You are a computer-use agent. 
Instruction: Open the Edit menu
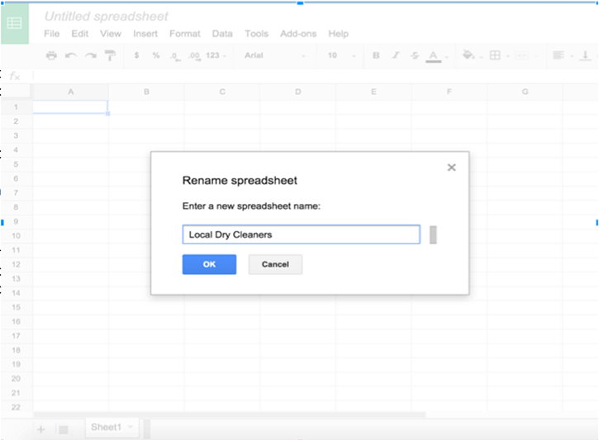coord(80,34)
